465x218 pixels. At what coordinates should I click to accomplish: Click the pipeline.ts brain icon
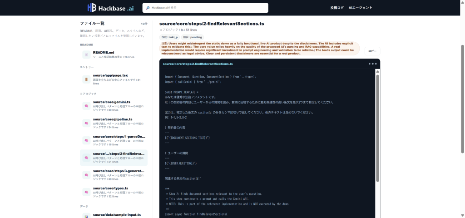[x=86, y=123]
